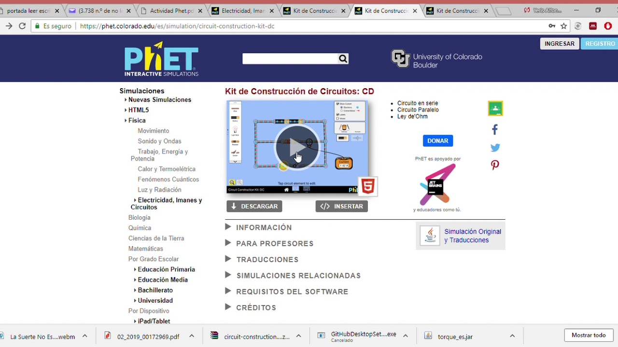618x347 pixels.
Task: Open 'Biología' sidebar link
Action: [x=140, y=218]
